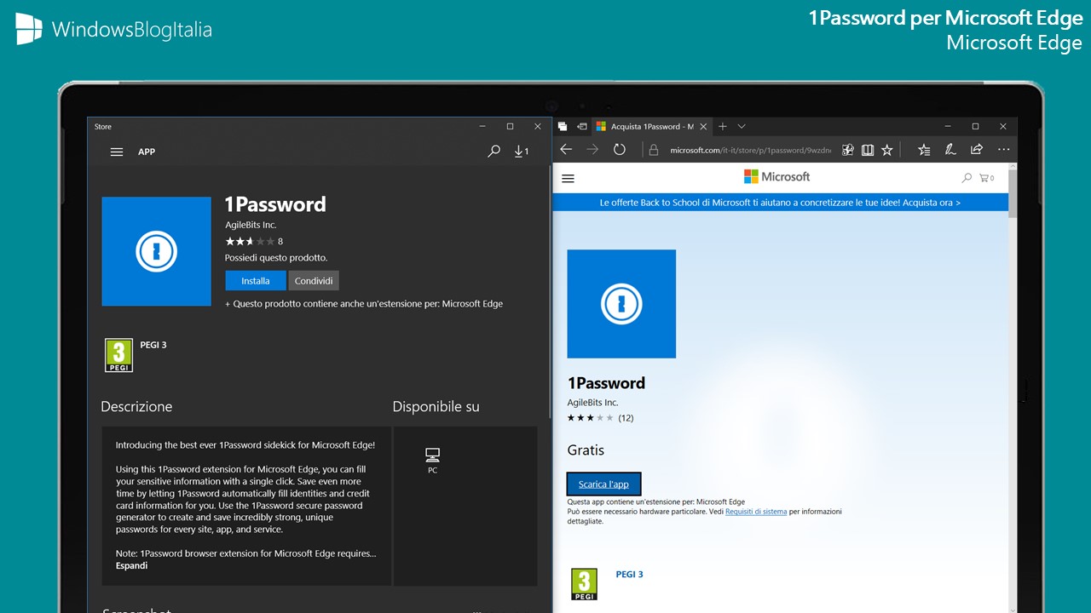The image size is (1091, 613).
Task: Click the PEGI 3 badge in Store window
Action: pyautogui.click(x=118, y=355)
